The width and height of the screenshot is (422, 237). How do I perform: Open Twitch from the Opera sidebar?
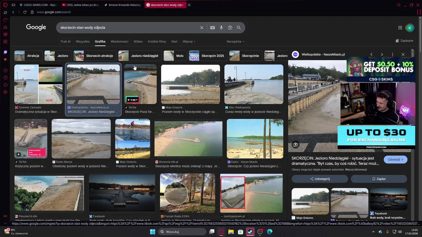tap(5, 52)
